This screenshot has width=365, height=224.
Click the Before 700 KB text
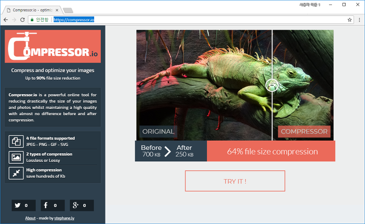click(x=151, y=151)
